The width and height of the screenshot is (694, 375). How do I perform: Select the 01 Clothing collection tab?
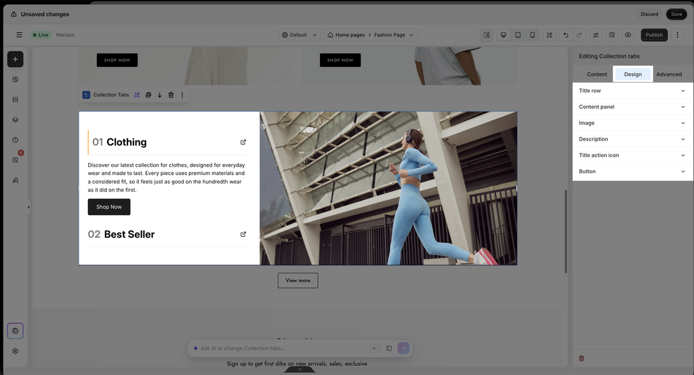(x=168, y=142)
